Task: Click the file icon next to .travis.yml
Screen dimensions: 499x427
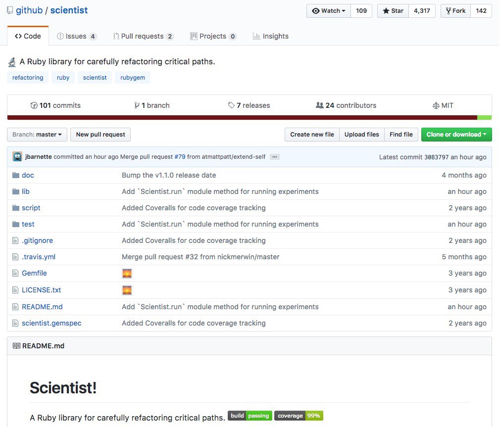Action: point(15,257)
